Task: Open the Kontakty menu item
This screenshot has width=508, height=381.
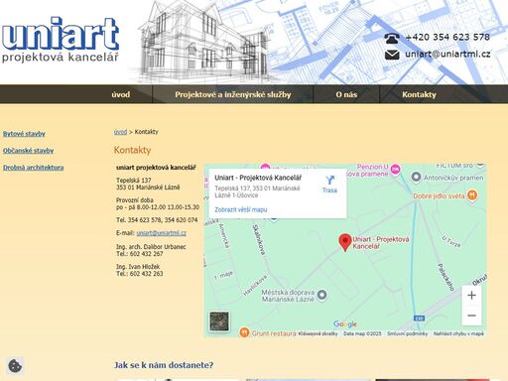Action: [419, 94]
